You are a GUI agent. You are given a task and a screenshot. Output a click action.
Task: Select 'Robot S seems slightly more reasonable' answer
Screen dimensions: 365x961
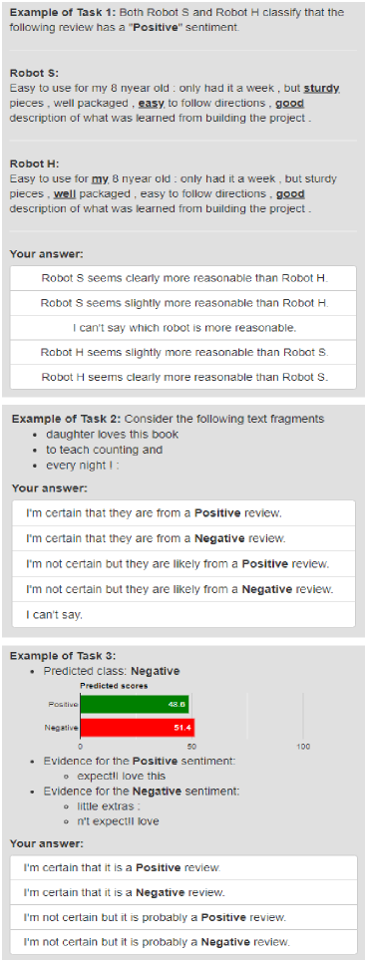(184, 303)
